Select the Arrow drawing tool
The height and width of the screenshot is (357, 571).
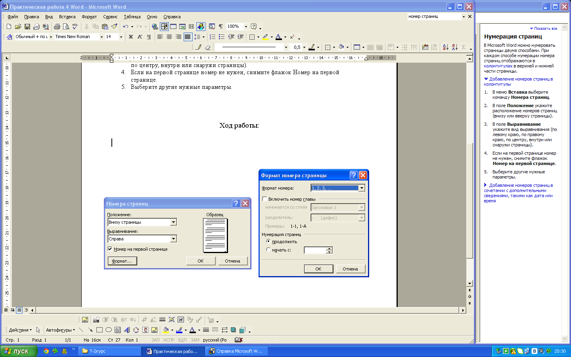[x=90, y=330]
